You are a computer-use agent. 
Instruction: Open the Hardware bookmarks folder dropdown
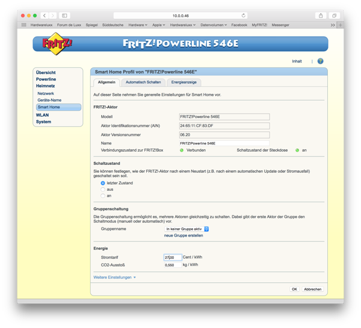(138, 25)
